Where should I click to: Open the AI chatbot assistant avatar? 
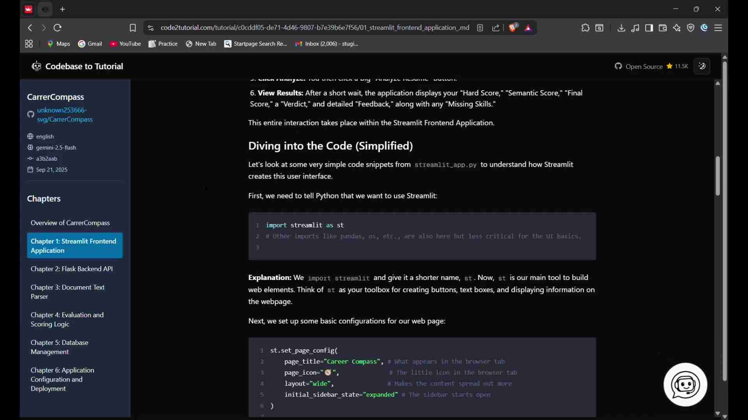686,385
